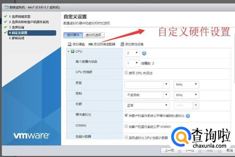Select step 4 自定义设置

[x=32, y=33]
